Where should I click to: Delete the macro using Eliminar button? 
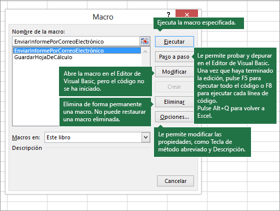(174, 102)
